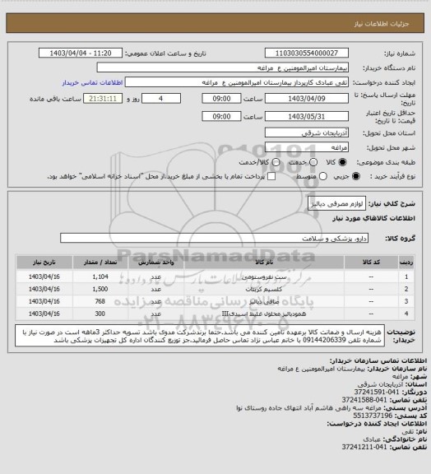Screen dimensions: 431x474
Task: Click the quantity value 1,500
Action: pos(100,290)
